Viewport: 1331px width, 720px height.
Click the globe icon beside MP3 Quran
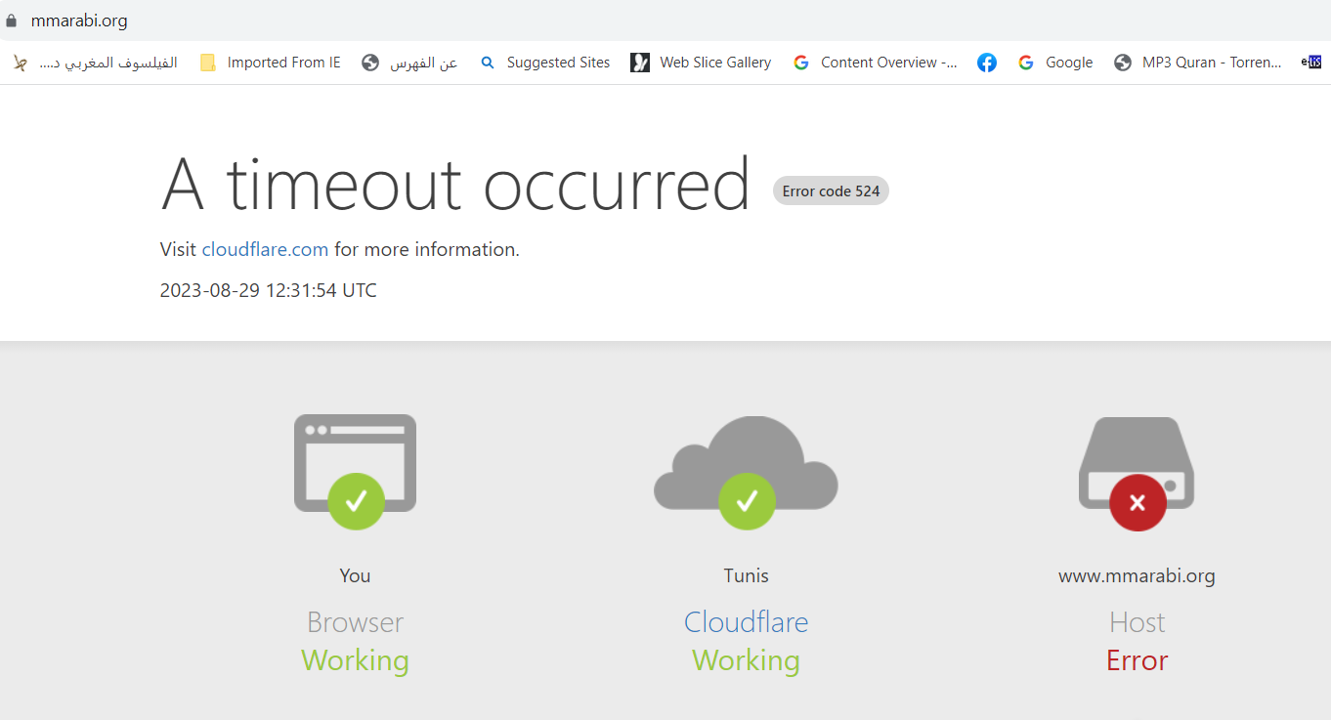point(1124,63)
